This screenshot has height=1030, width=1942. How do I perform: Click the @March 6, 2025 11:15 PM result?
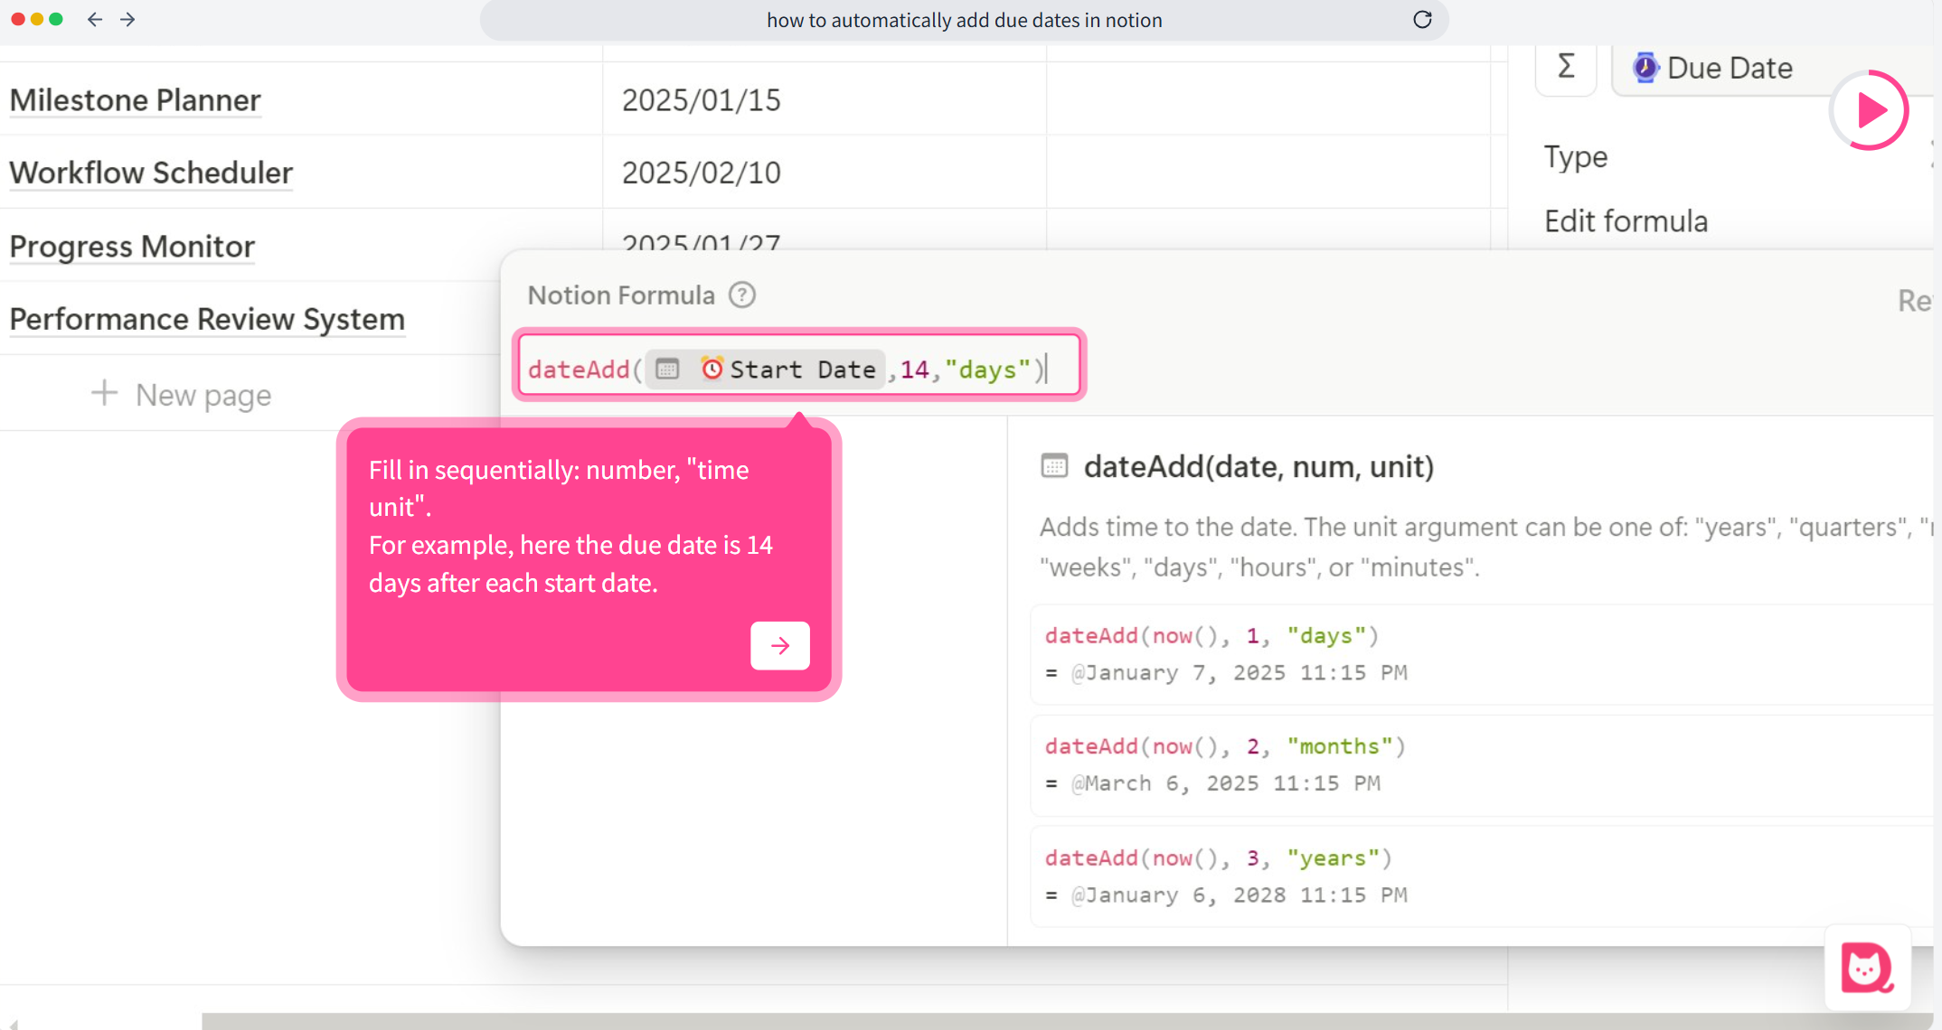(x=1225, y=783)
